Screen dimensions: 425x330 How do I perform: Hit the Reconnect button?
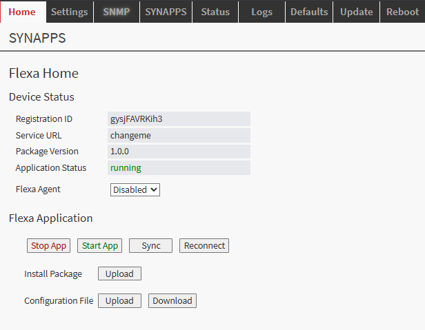point(204,246)
